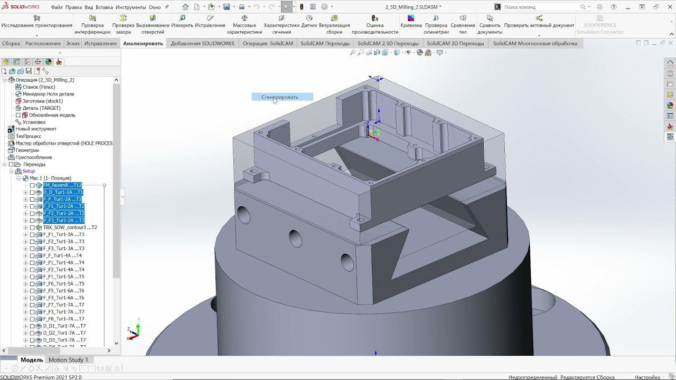Check the box for F_F1_Tur1-3A ...T3

[32, 234]
